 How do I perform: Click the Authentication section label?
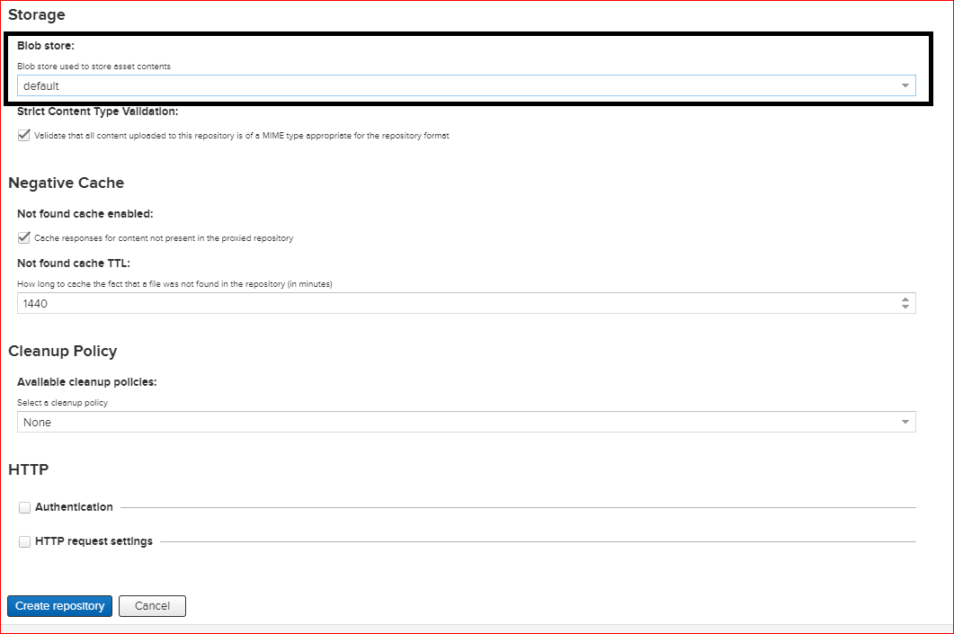[74, 507]
